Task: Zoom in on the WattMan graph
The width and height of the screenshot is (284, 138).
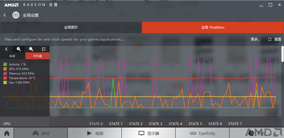Action: 19,49
